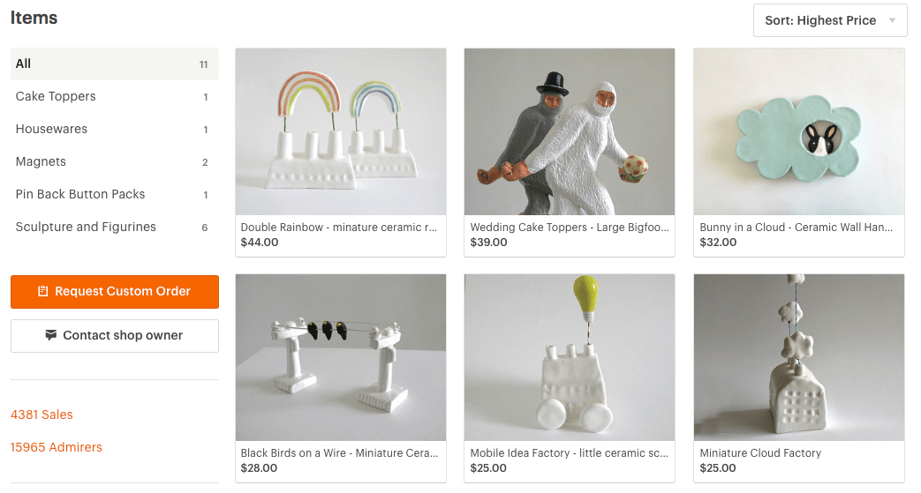921x493 pixels.
Task: Filter by Sculpture and Figurines
Action: click(x=115, y=228)
